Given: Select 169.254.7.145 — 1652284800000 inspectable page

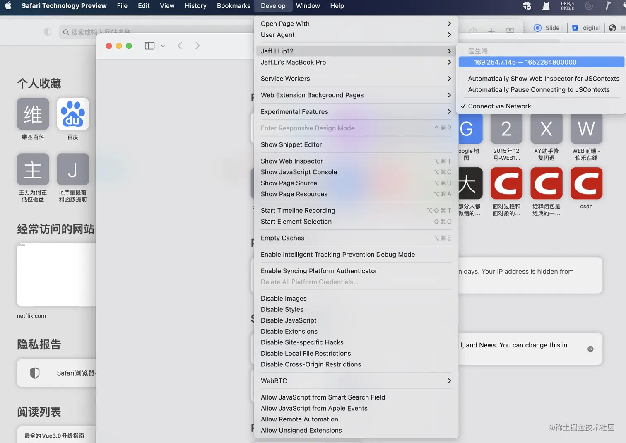Looking at the screenshot, I should point(541,62).
